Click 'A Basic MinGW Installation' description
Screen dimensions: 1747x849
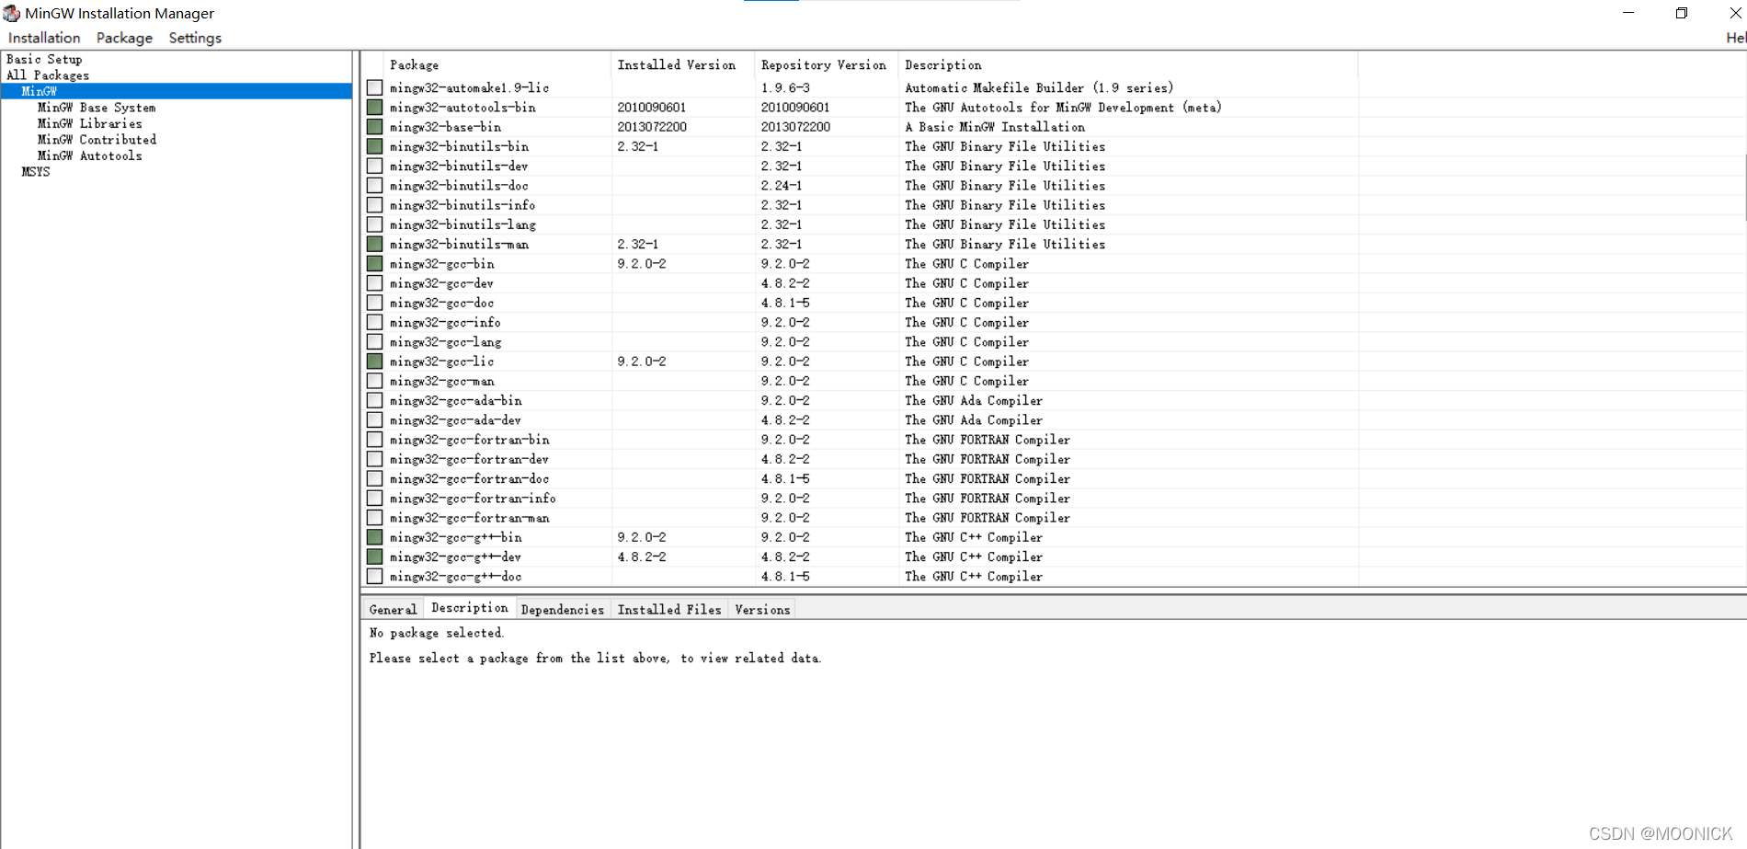[995, 127]
